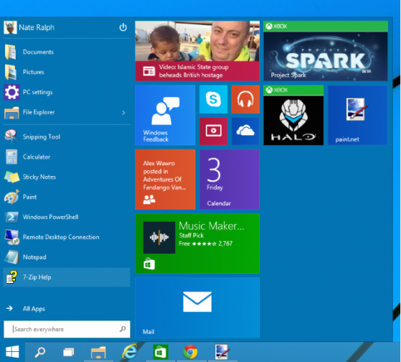Open the Skype tile

(x=213, y=99)
